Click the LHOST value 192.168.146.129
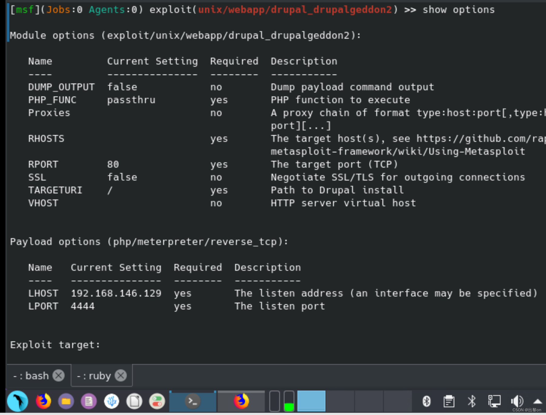 (116, 293)
